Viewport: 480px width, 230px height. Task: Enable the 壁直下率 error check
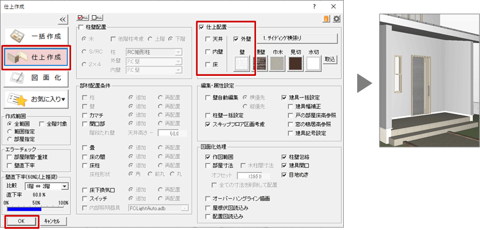(9, 166)
